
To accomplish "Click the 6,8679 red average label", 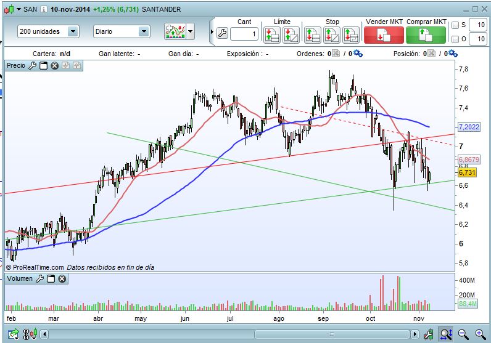I will coord(469,159).
